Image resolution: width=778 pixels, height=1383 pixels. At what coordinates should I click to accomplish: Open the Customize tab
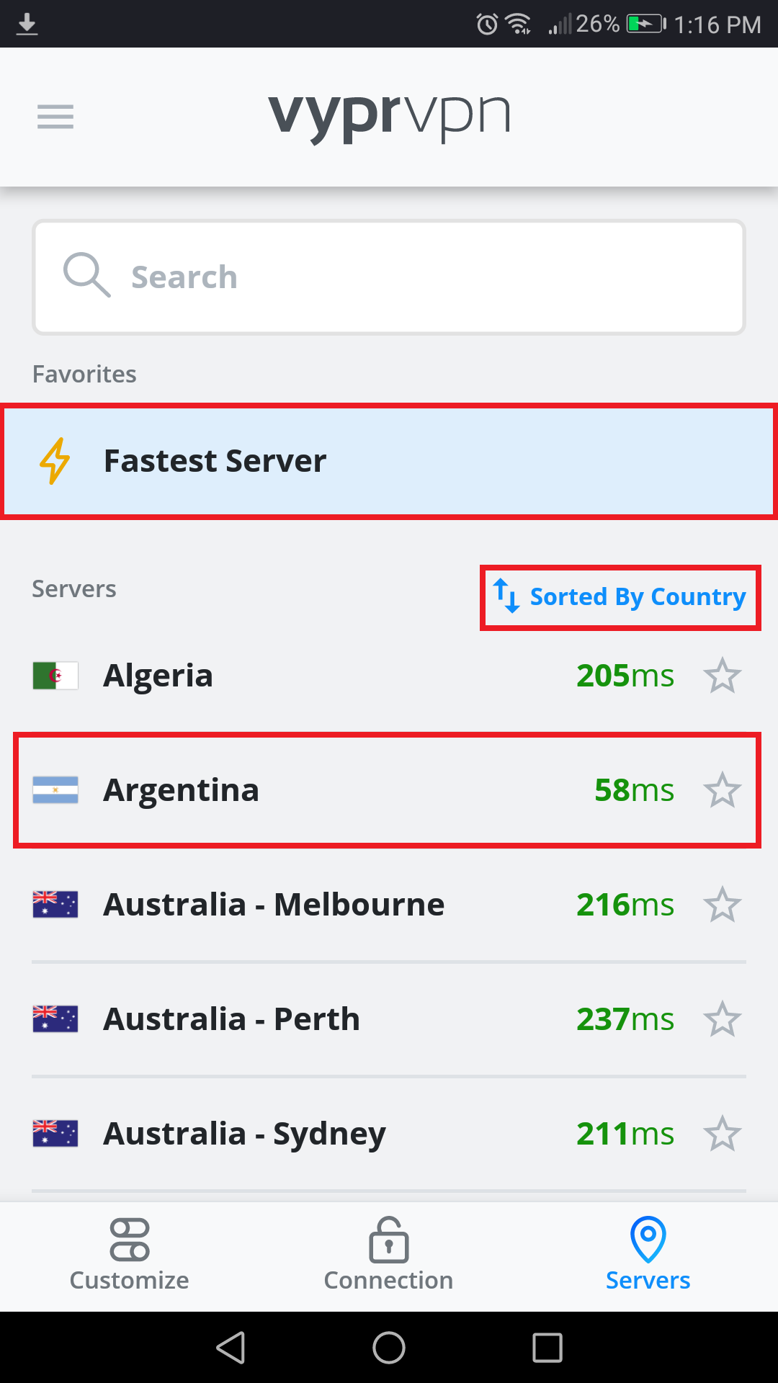point(128,1257)
